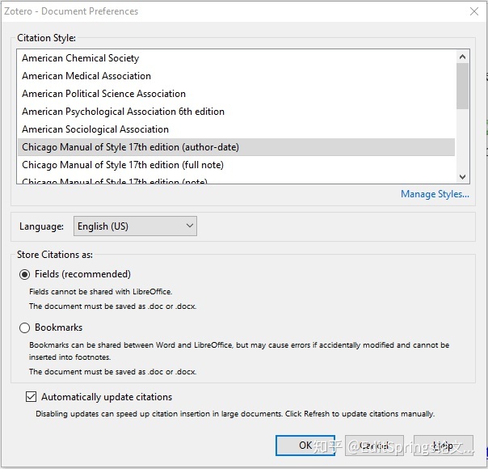Click the Help button
The width and height of the screenshot is (488, 469).
[x=444, y=446]
